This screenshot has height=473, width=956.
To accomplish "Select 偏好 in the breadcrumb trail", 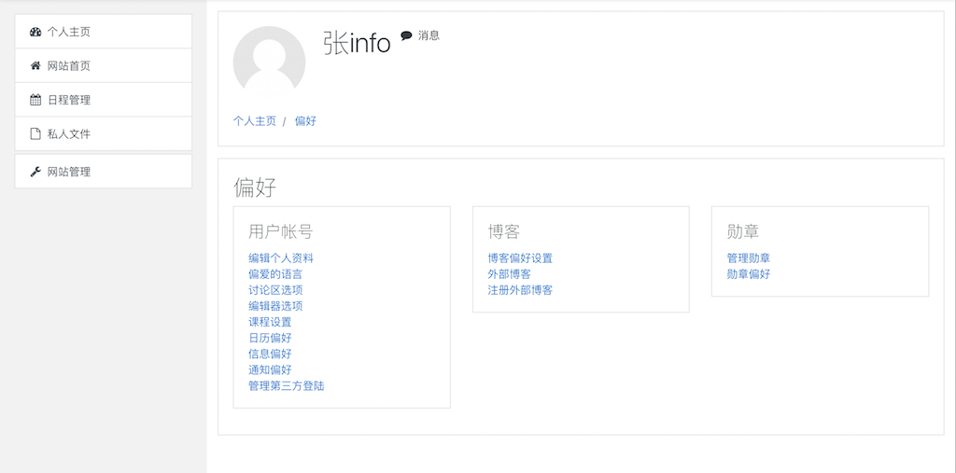I will pyautogui.click(x=305, y=120).
